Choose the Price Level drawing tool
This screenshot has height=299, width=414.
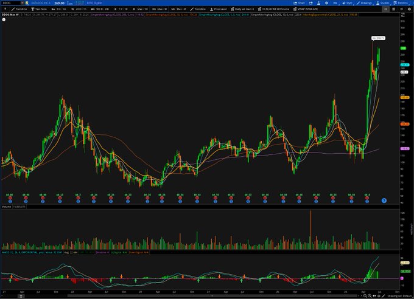pos(219,9)
